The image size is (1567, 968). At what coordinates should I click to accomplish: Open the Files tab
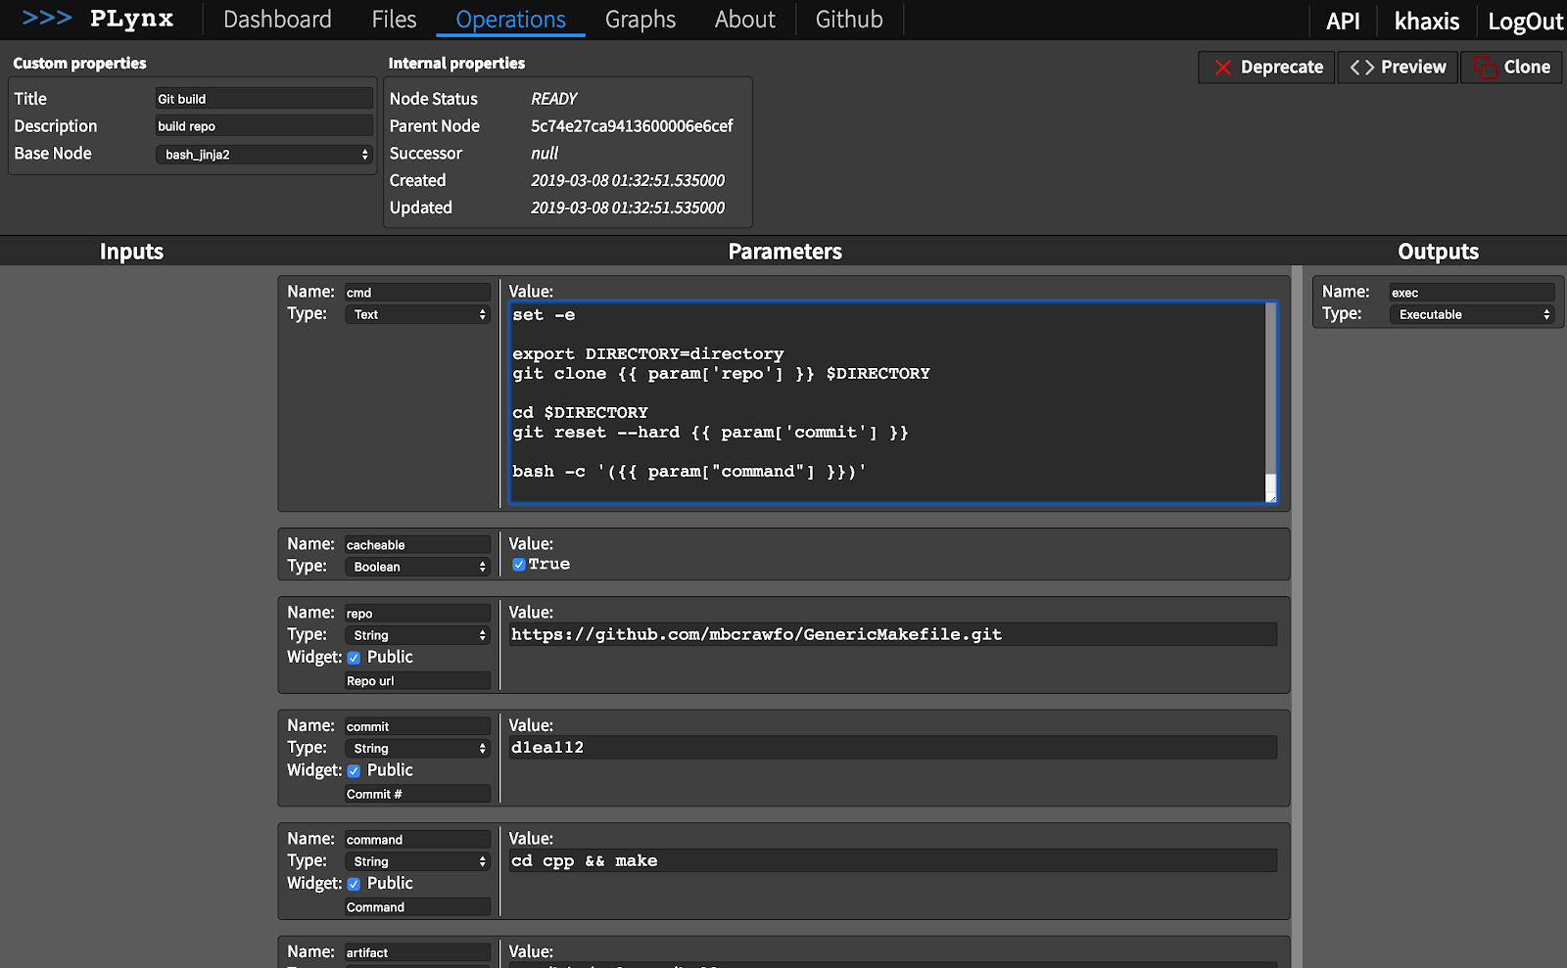pyautogui.click(x=394, y=20)
